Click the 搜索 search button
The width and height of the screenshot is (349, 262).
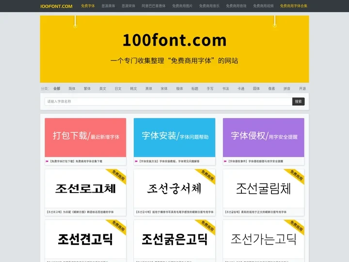pos(298,101)
